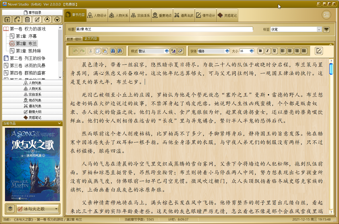The height and width of the screenshot is (224, 339).
Task: Open the 剧情大纲 sidebar panel
Action: [32, 112]
